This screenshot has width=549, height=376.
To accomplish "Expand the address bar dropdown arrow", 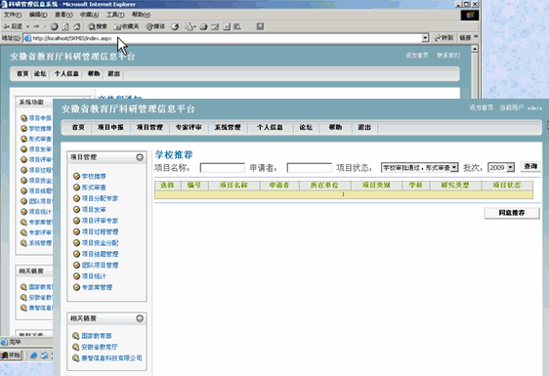I will coord(425,37).
